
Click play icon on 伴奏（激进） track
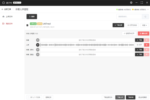coord(38,54)
